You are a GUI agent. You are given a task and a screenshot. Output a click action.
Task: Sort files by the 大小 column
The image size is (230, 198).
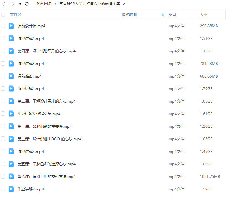(204, 15)
